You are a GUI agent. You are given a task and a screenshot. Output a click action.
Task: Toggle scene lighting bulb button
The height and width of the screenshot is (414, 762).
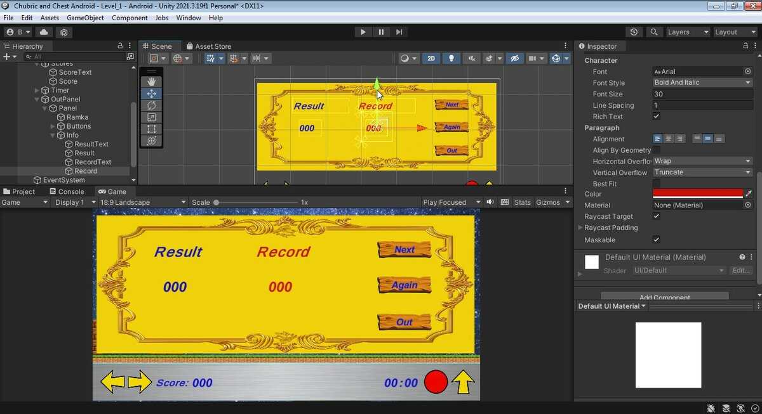coord(451,58)
